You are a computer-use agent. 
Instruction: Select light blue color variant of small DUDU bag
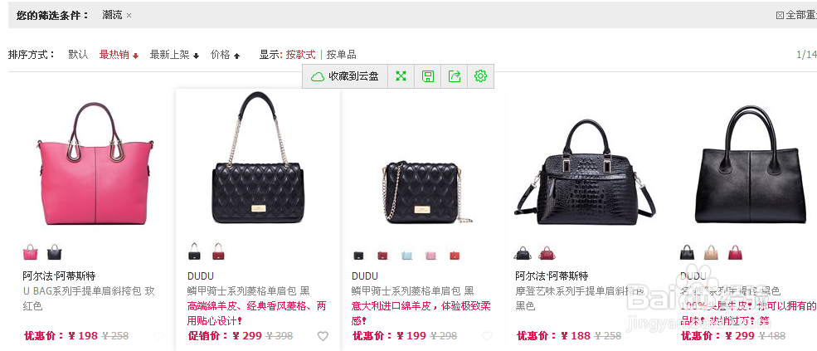(406, 256)
